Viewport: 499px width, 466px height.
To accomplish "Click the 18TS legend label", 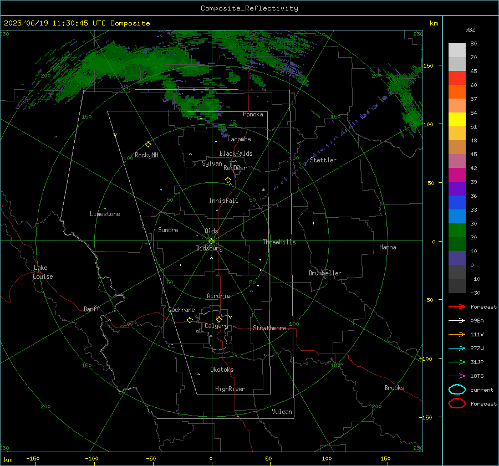I will (477, 376).
